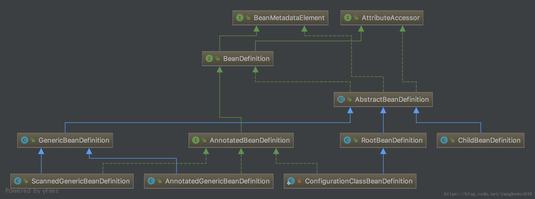
Task: Click interface icon of BeanMetadataElement
Action: click(240, 18)
